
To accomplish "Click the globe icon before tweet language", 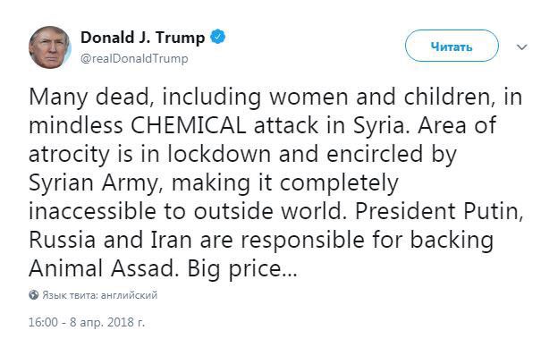I will (x=34, y=295).
